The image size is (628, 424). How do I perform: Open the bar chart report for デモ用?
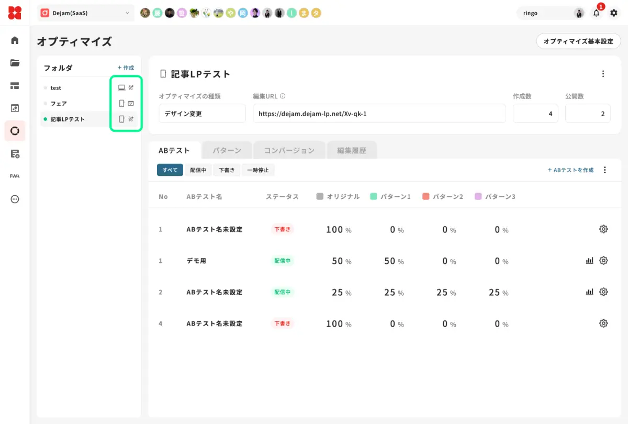589,260
